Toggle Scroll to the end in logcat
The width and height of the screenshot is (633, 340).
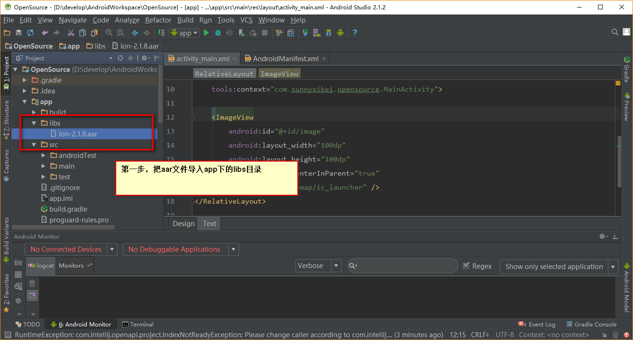(x=32, y=295)
